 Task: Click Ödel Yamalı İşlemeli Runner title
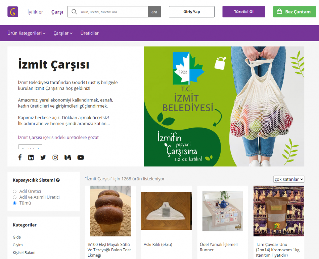click(x=219, y=247)
